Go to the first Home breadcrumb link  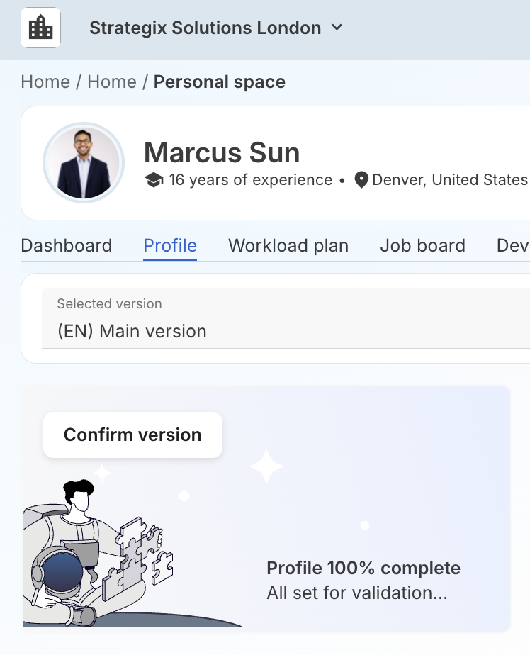pos(45,82)
